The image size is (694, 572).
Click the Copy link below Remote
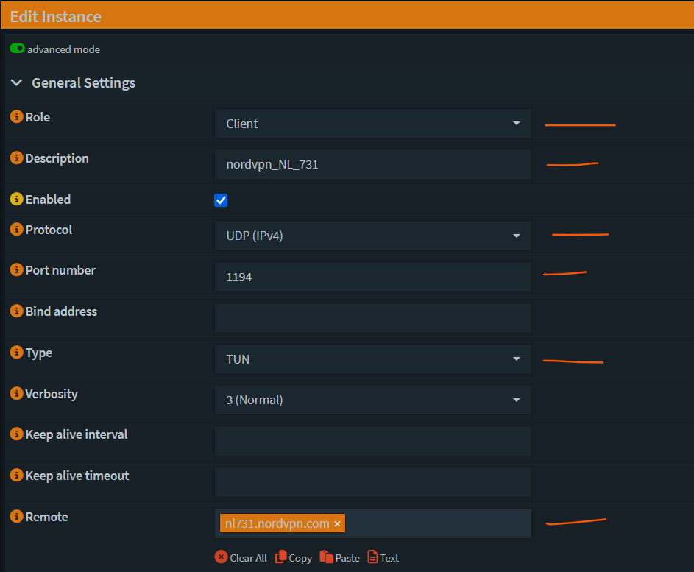[x=293, y=558]
